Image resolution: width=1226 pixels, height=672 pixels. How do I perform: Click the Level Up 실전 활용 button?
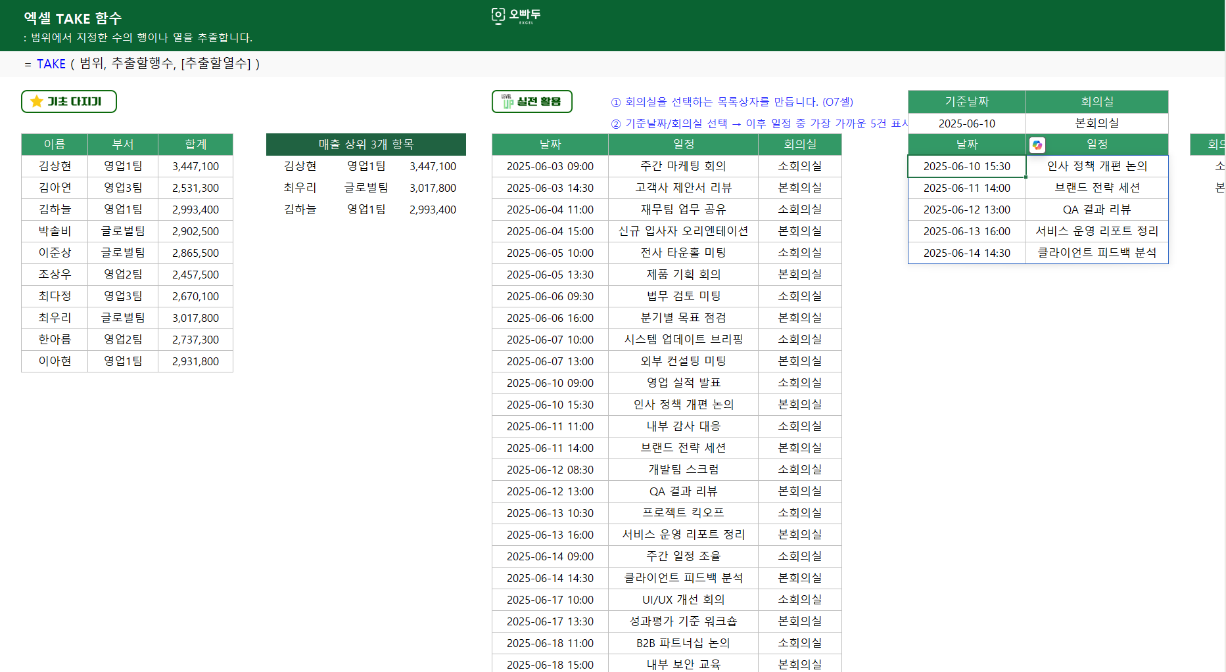tap(532, 102)
